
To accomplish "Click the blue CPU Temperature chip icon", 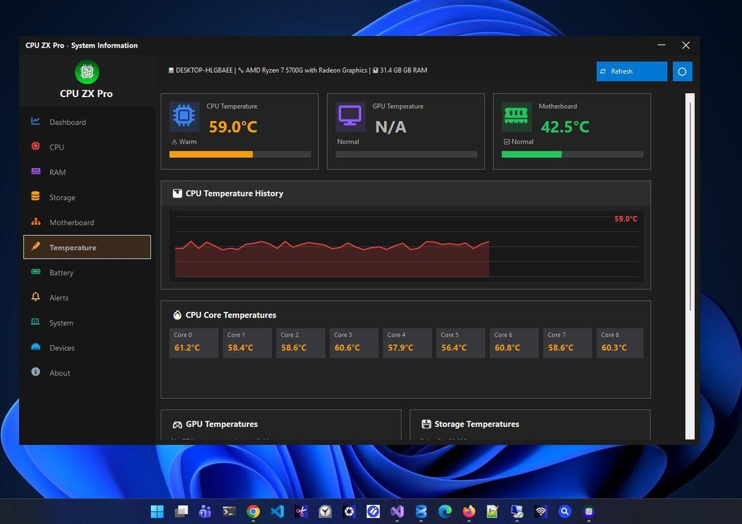I will click(184, 117).
